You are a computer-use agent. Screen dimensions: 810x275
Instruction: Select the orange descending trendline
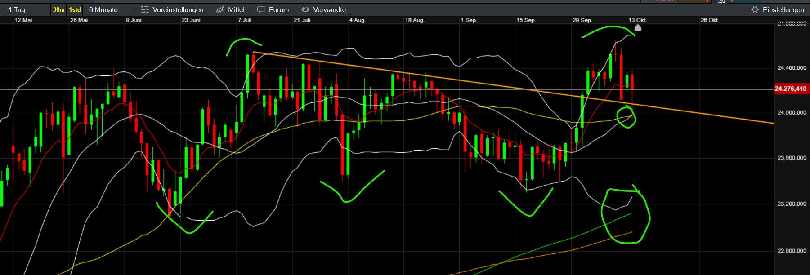pos(405,74)
